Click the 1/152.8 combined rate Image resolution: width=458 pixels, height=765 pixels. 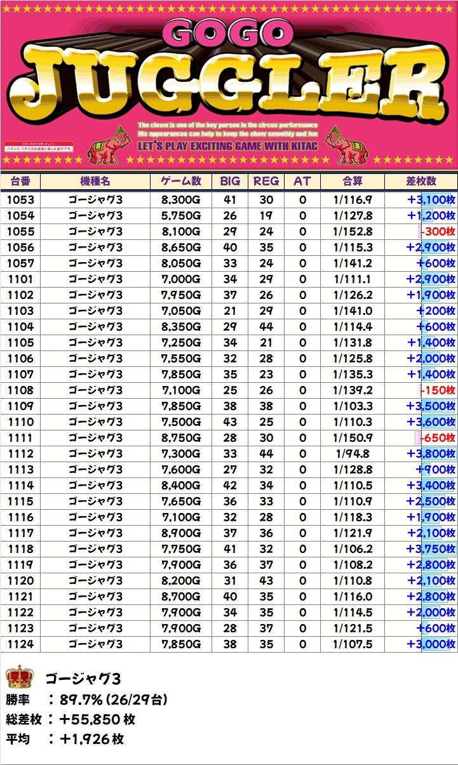353,232
